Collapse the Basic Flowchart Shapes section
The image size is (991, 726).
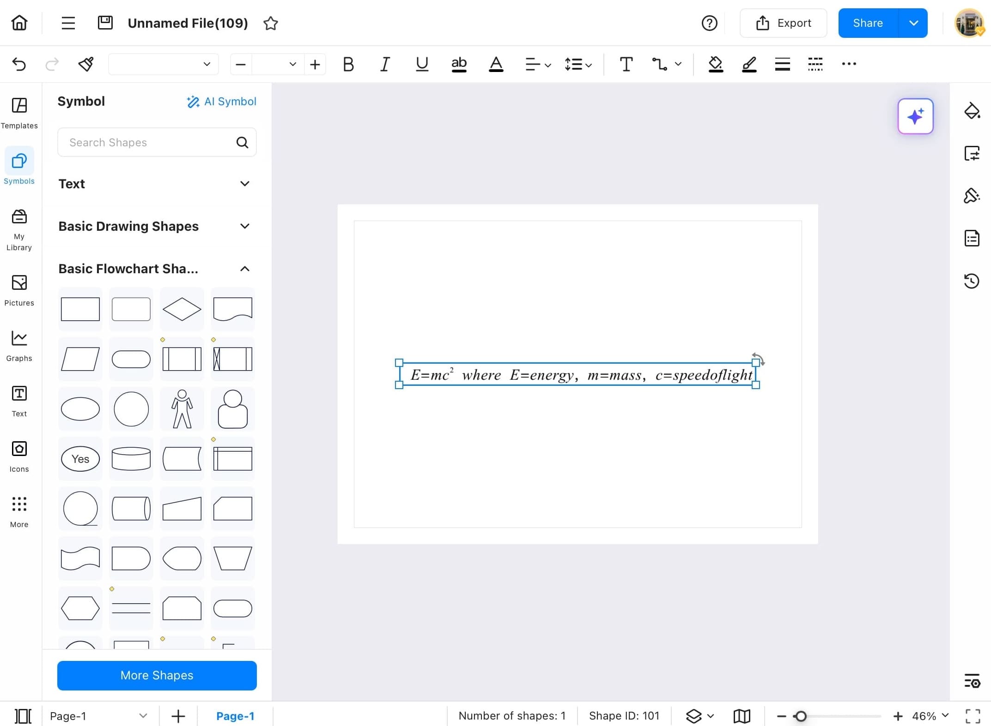[244, 269]
